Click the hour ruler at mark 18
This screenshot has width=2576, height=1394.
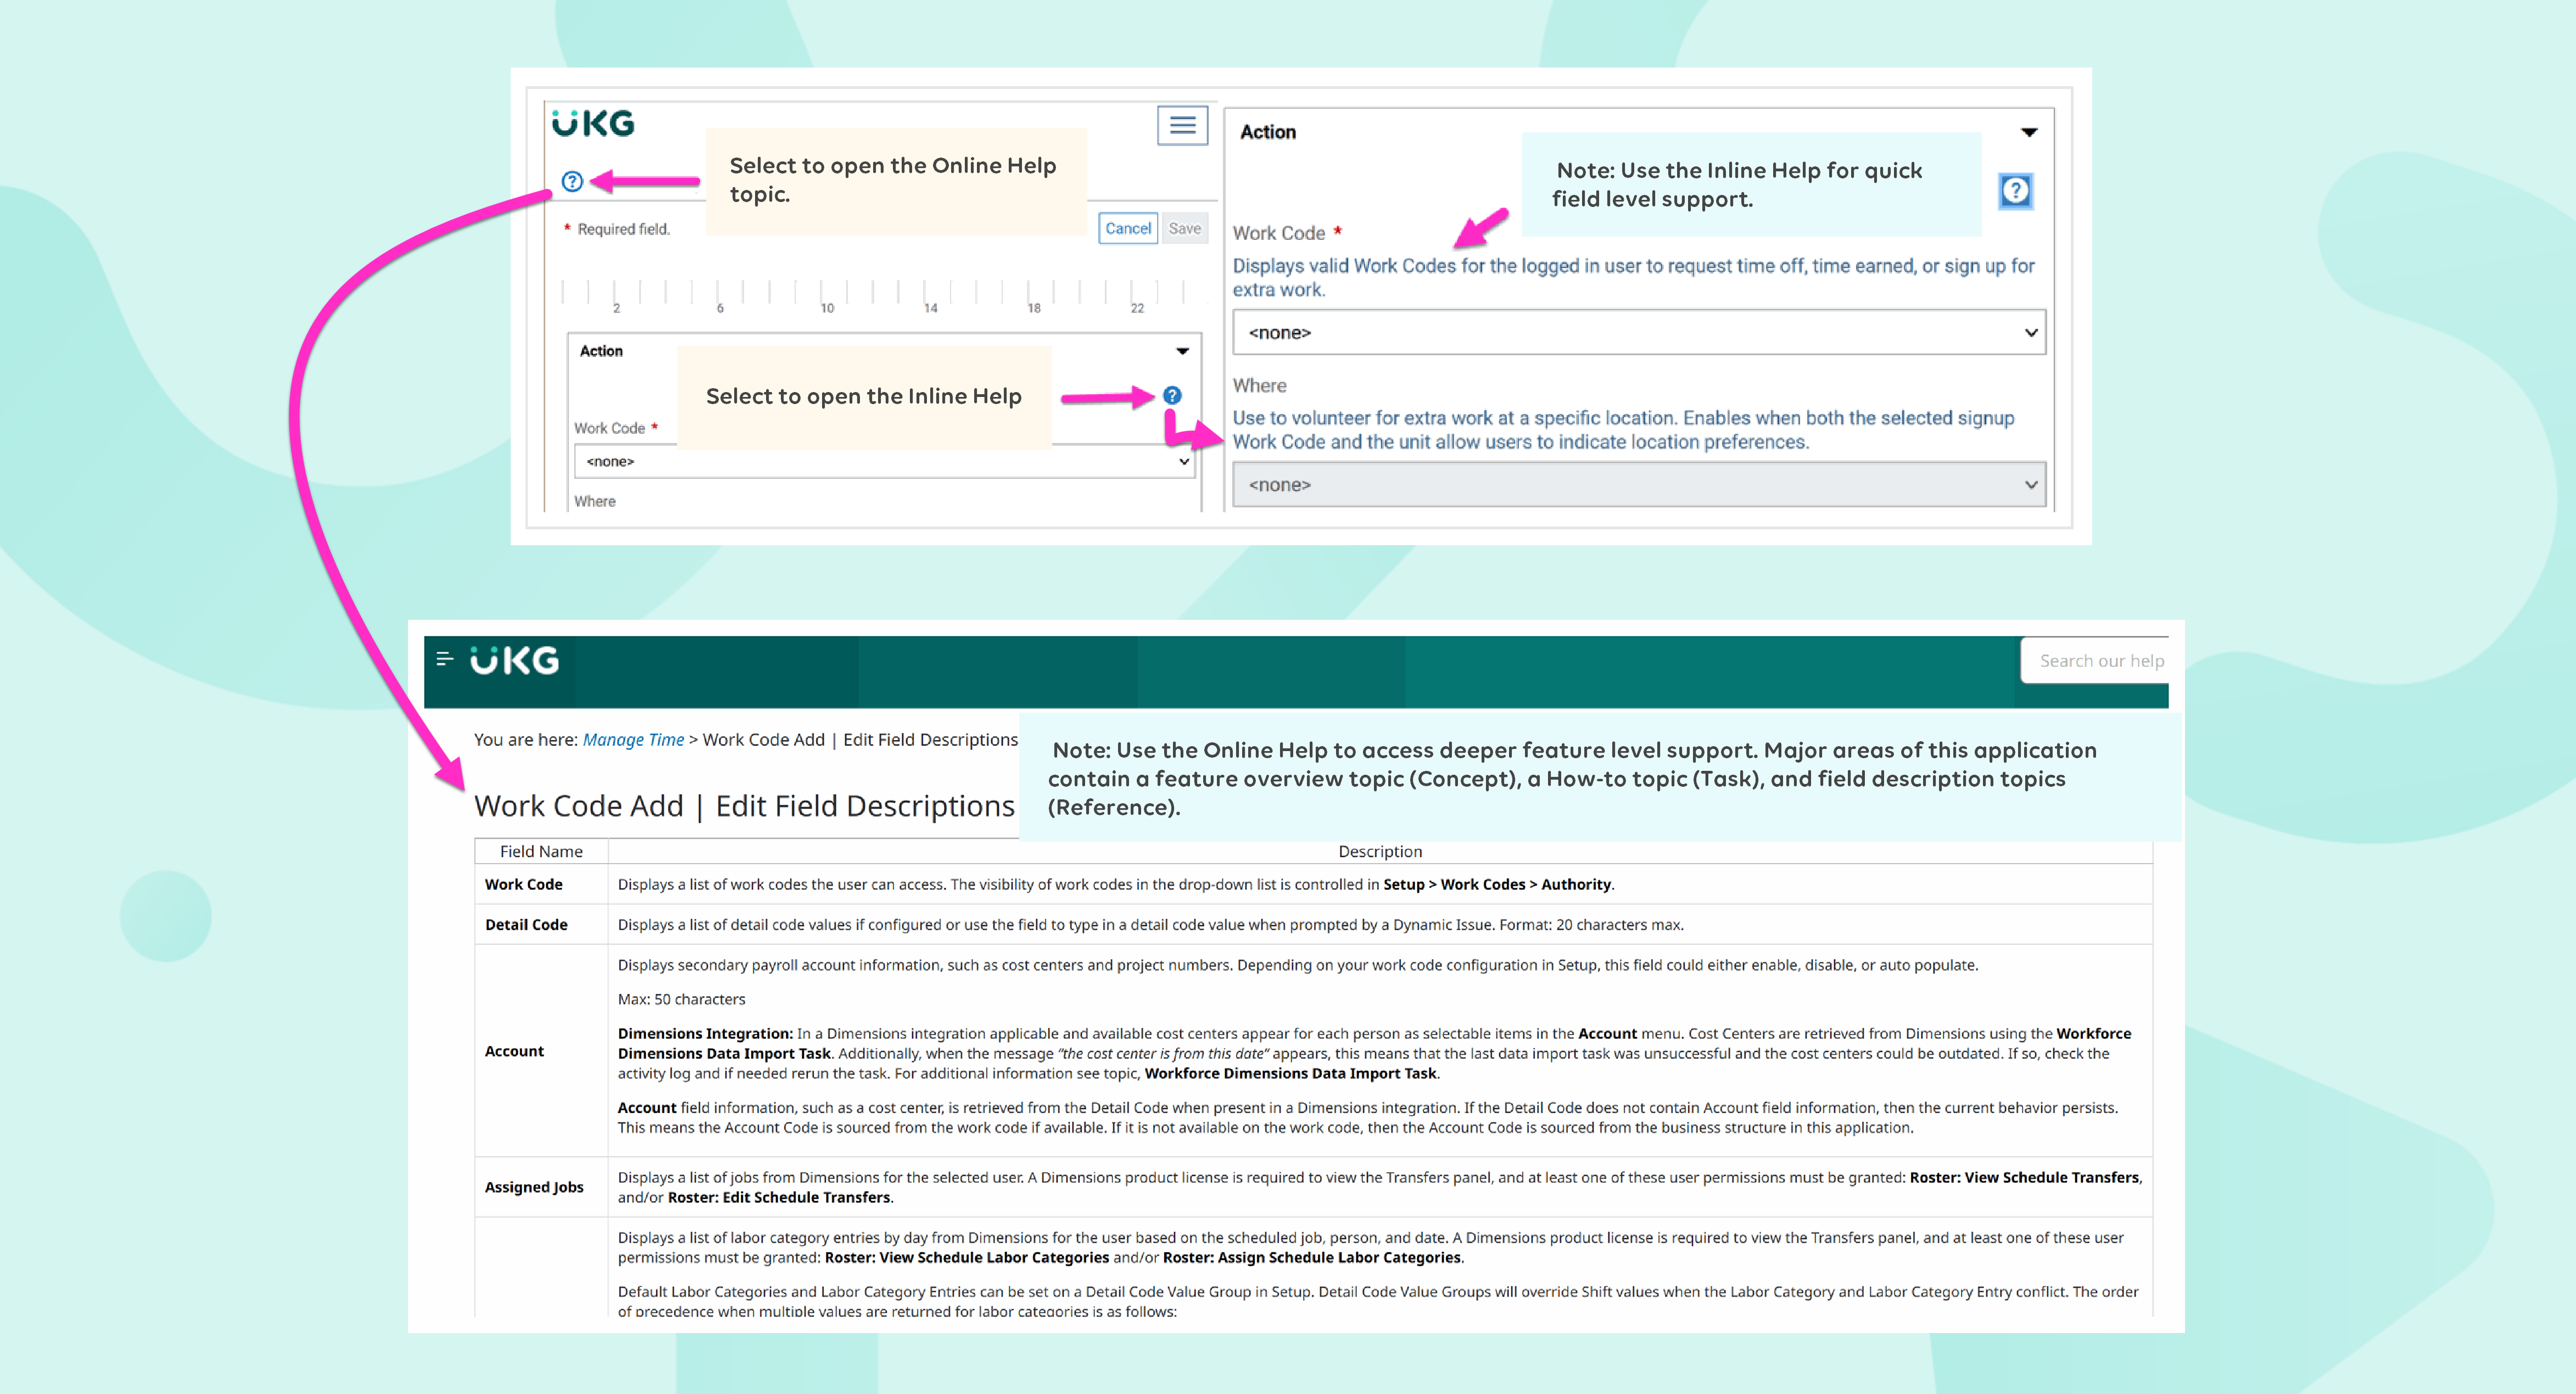coord(1034,308)
